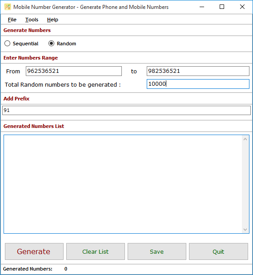Minimize the Mobile Number Generator window

click(x=202, y=7)
